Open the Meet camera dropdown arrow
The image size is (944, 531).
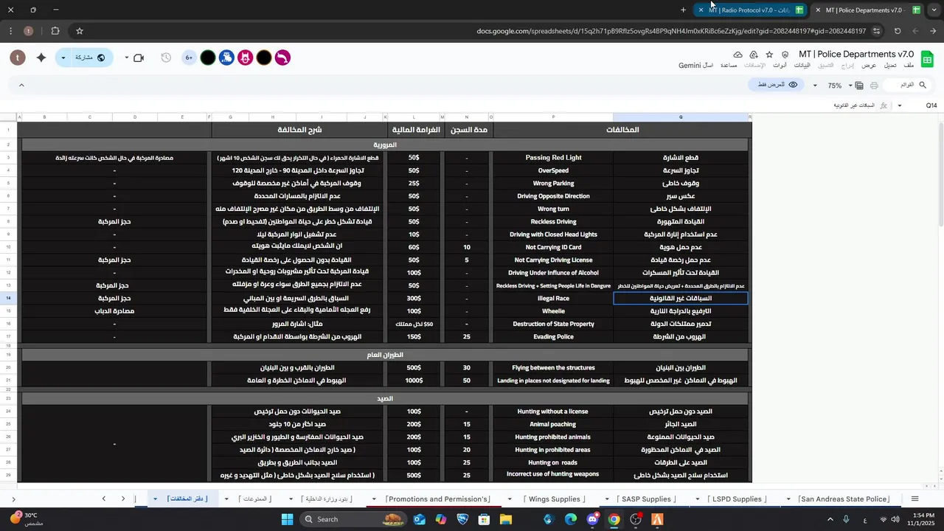[x=127, y=58]
